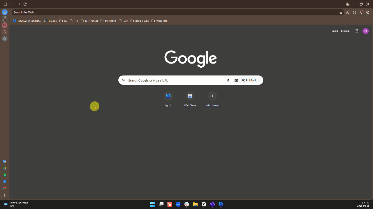Expand the MIT Yahoo! bookmark folder
The height and width of the screenshot is (209, 373).
click(x=89, y=21)
